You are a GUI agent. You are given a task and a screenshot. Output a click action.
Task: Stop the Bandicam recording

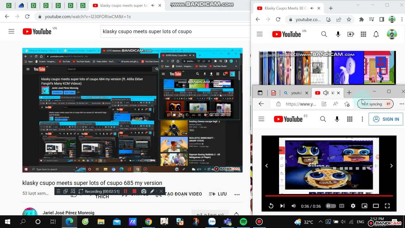tap(134, 191)
